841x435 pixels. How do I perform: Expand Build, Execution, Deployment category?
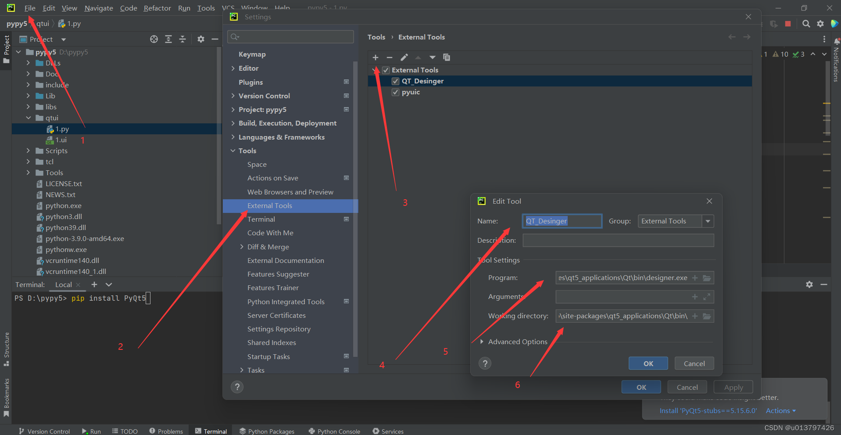point(233,123)
